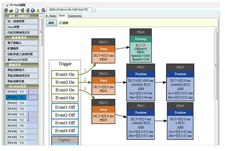Click the yellow padlock icon
Image resolution: width=225 pixels, height=151 pixels.
coord(38,10)
